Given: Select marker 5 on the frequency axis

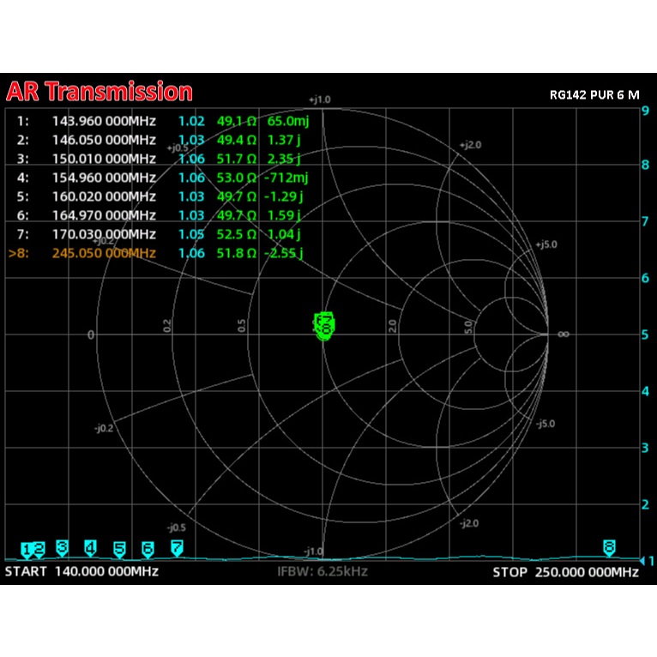Looking at the screenshot, I should 119,550.
